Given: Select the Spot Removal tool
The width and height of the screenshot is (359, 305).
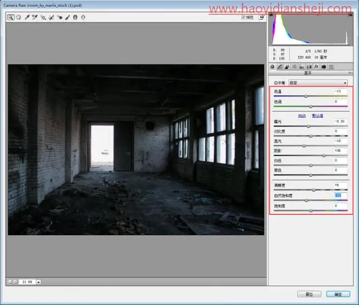Looking at the screenshot, I should 51,17.
